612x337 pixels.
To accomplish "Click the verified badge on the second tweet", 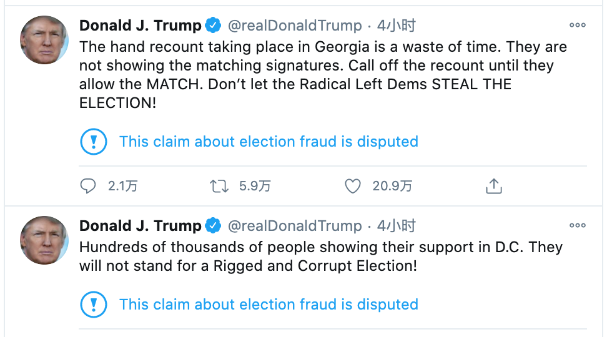I will click(214, 225).
